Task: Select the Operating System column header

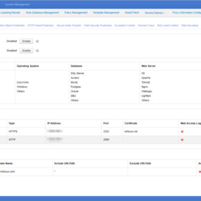Action: click(x=28, y=66)
